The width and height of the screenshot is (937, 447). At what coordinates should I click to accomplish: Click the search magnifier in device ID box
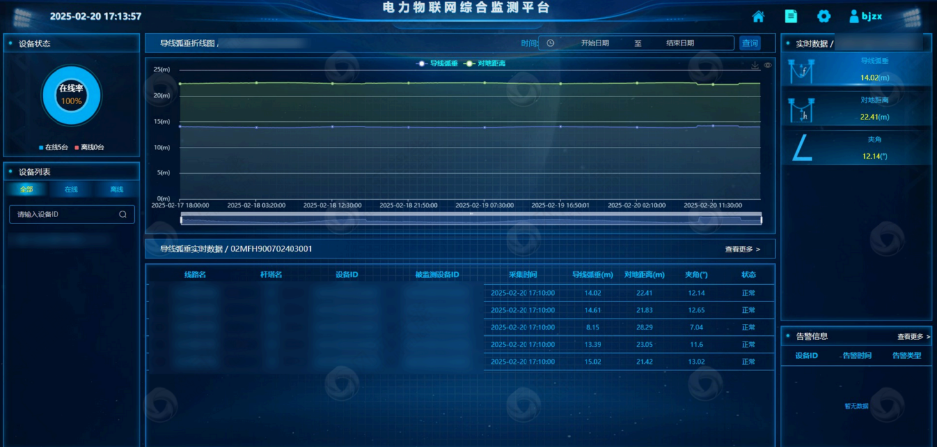pyautogui.click(x=123, y=215)
